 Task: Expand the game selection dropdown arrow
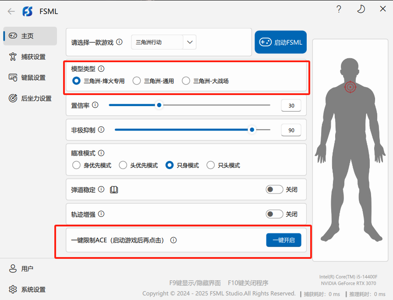coord(190,42)
